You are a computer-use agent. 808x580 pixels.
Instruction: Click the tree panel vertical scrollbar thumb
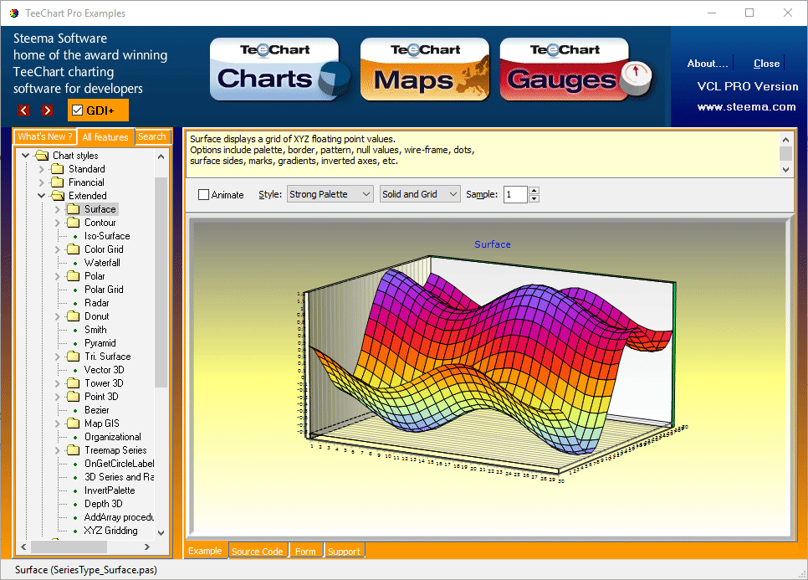(161, 281)
